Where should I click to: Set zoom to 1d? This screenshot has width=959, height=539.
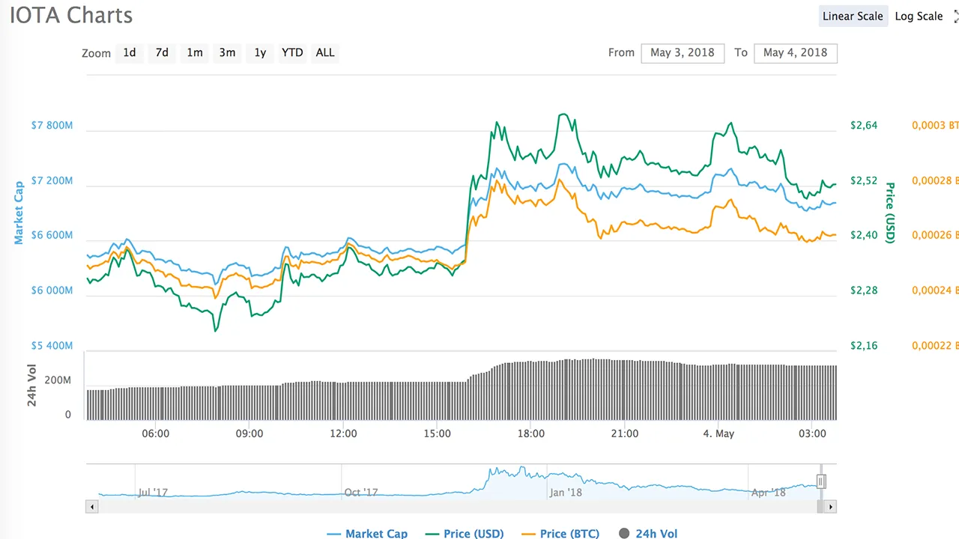point(130,52)
